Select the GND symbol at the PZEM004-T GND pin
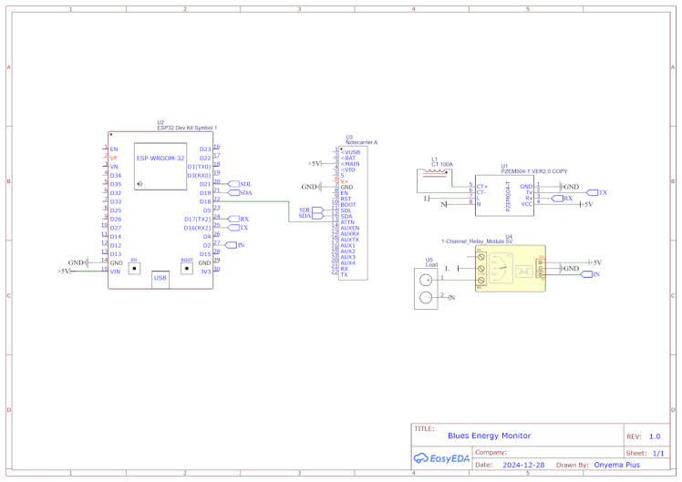682x482 pixels. pos(569,187)
